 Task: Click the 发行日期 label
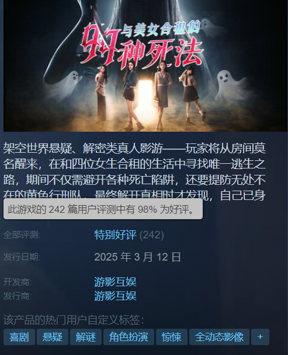22,257
